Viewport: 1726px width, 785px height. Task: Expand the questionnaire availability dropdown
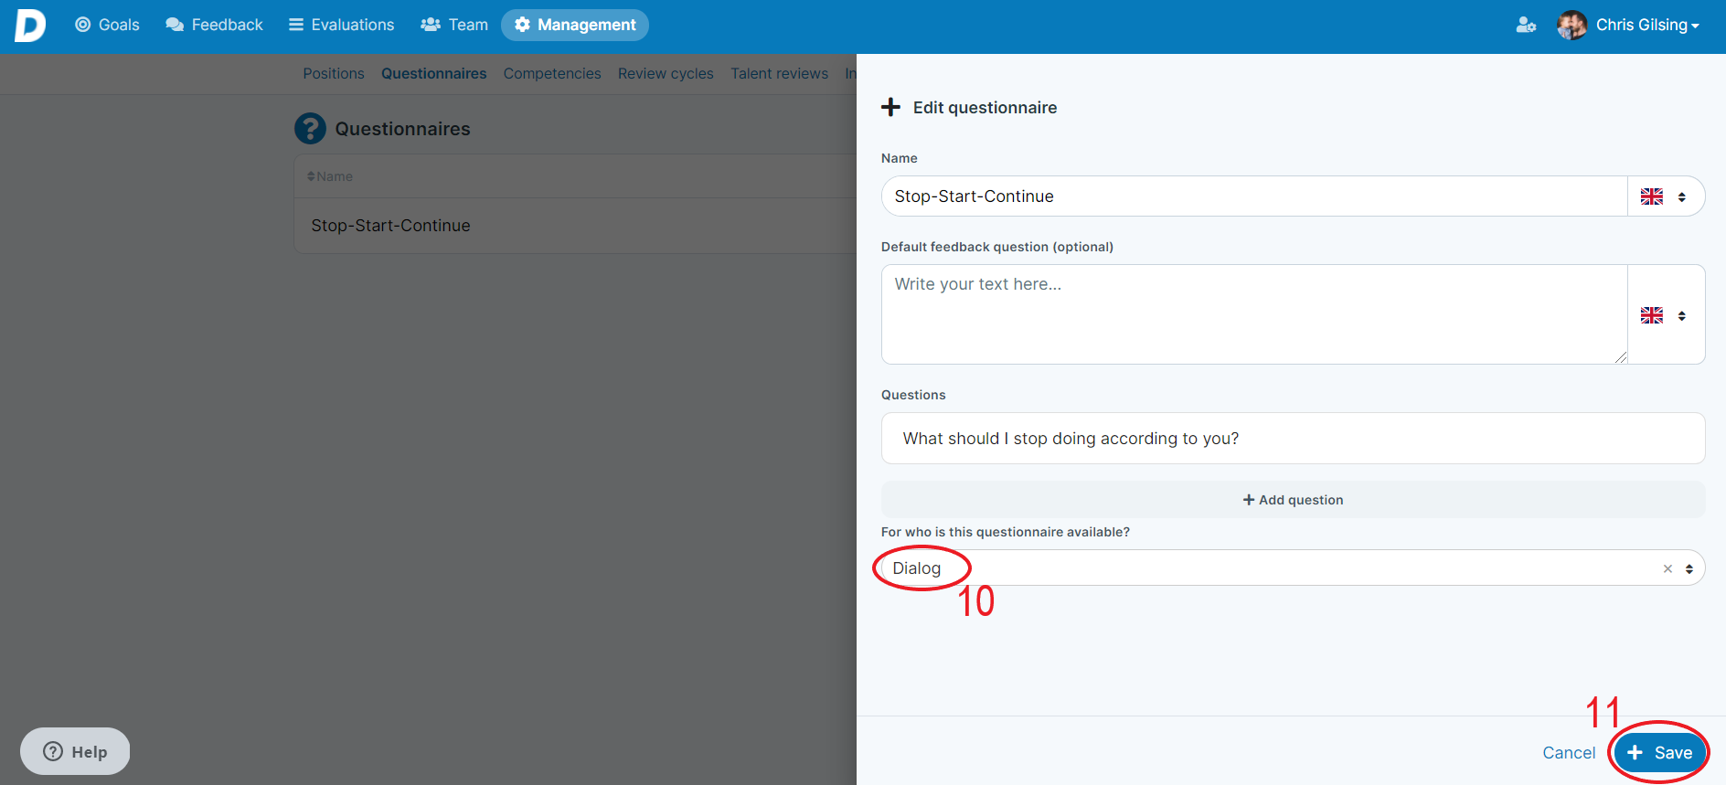1689,568
